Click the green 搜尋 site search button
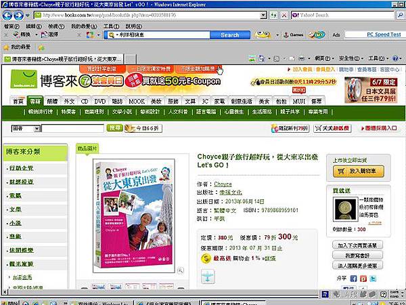406x305 pixels. [x=115, y=128]
